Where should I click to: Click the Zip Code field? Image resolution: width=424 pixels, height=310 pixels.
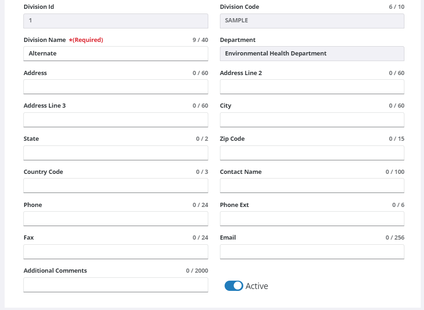click(x=312, y=153)
